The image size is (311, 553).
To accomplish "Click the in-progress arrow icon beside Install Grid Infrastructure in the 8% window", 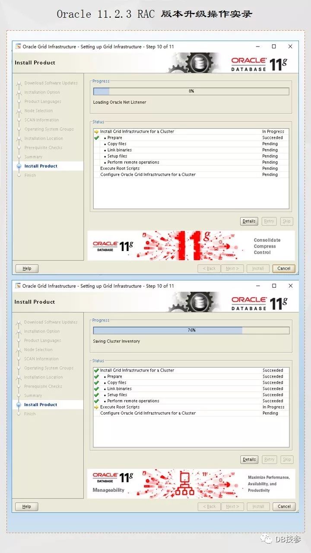I will click(96, 132).
